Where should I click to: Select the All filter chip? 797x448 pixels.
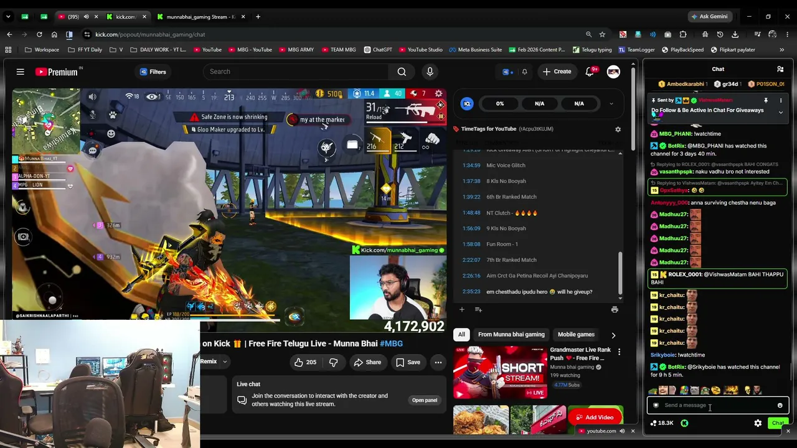[x=461, y=334]
